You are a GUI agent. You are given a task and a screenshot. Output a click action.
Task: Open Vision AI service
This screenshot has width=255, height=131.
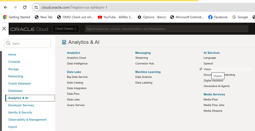207,69
